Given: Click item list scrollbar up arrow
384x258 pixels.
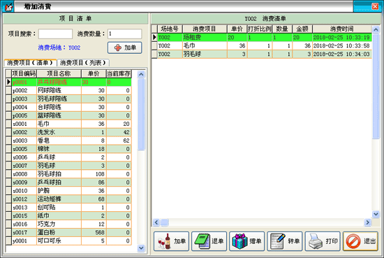Looking at the screenshot, I should (x=141, y=74).
